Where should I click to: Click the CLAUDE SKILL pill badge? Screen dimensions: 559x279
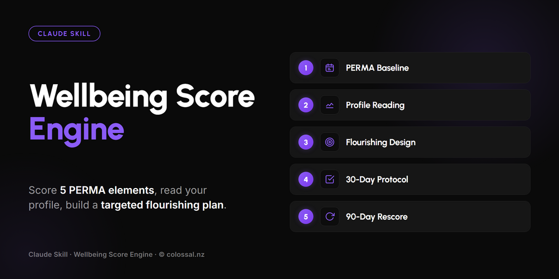pyautogui.click(x=64, y=34)
